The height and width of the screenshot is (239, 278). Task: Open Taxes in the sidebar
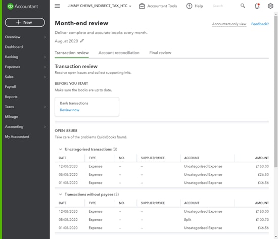point(10,107)
